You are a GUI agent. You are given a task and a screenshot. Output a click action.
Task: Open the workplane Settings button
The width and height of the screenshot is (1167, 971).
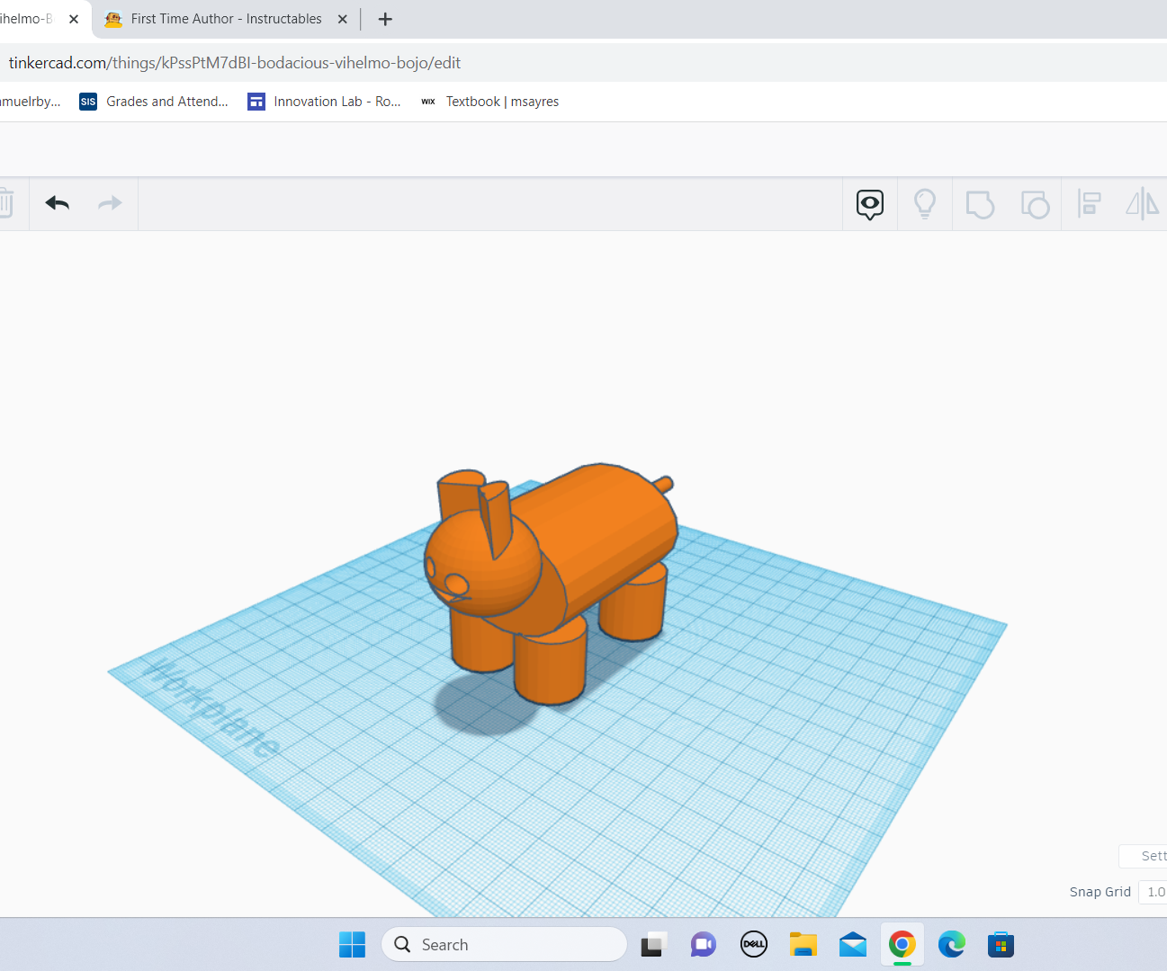(1144, 856)
